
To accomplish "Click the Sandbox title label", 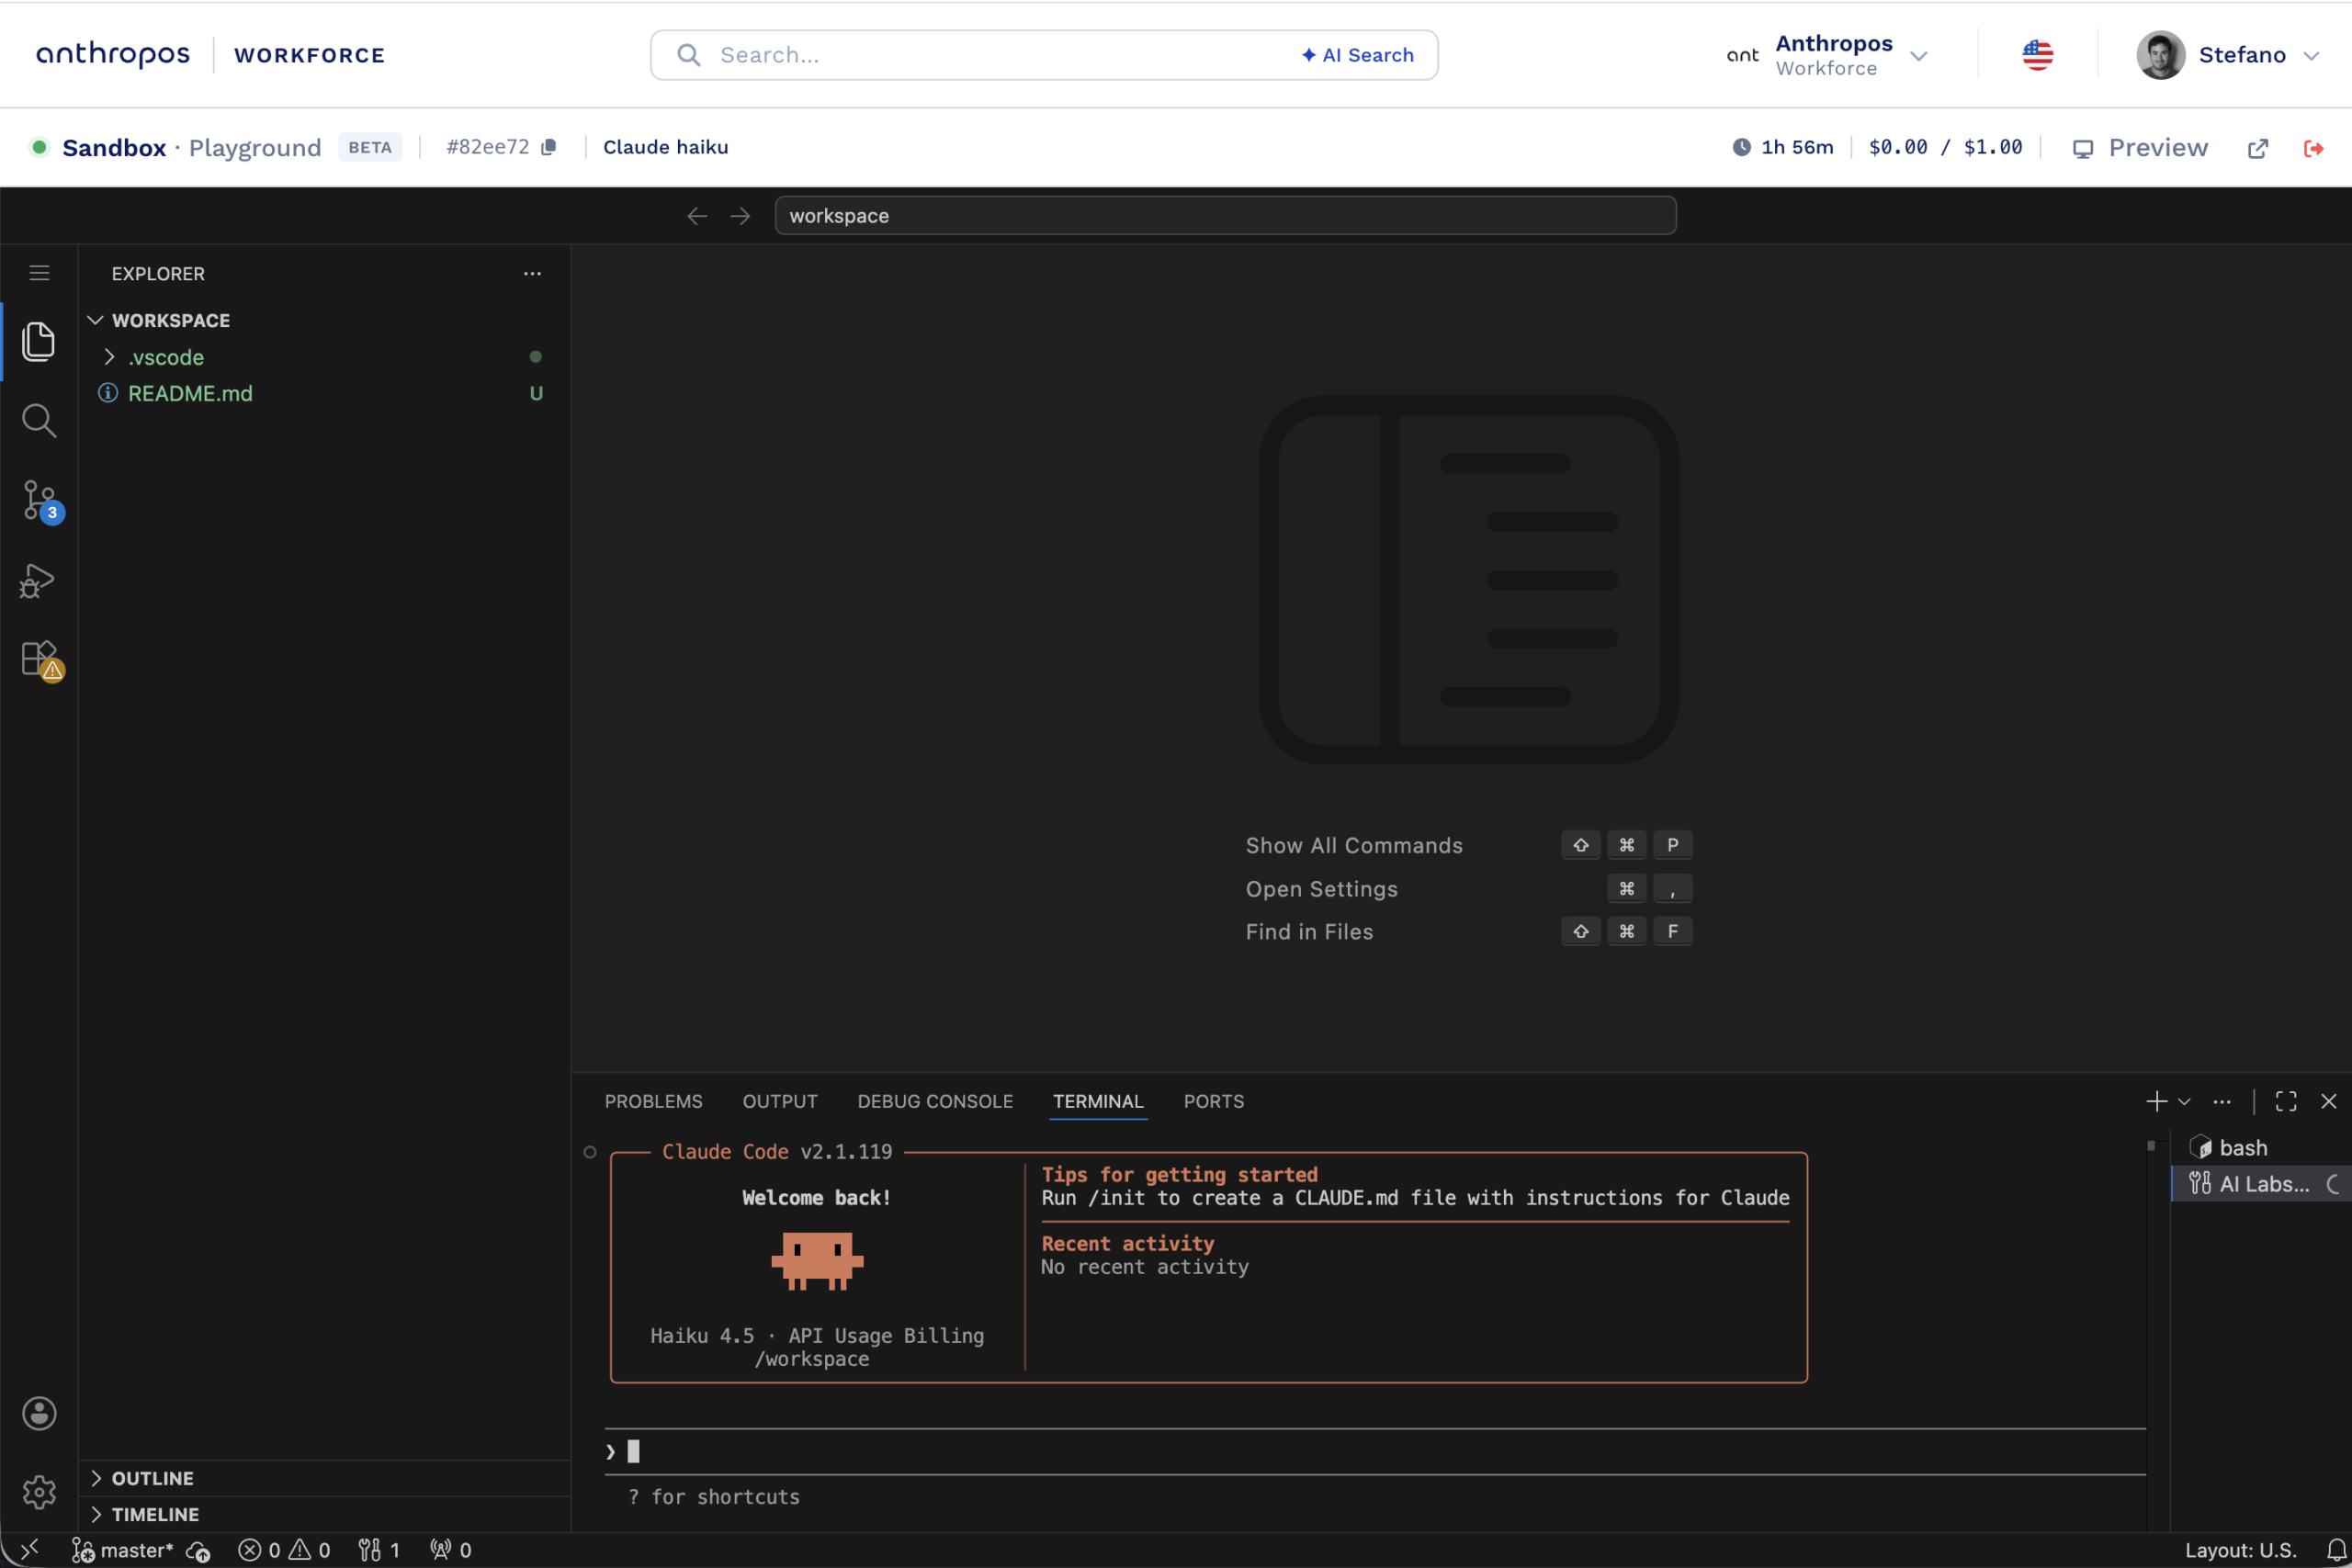I will click(x=114, y=148).
